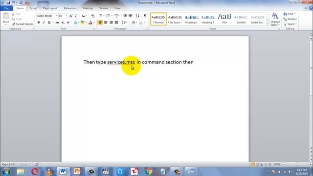
Task: Open the File tab
Action: pos(6,8)
